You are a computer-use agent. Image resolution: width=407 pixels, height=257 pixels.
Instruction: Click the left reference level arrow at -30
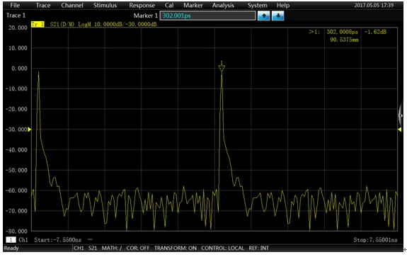29,130
